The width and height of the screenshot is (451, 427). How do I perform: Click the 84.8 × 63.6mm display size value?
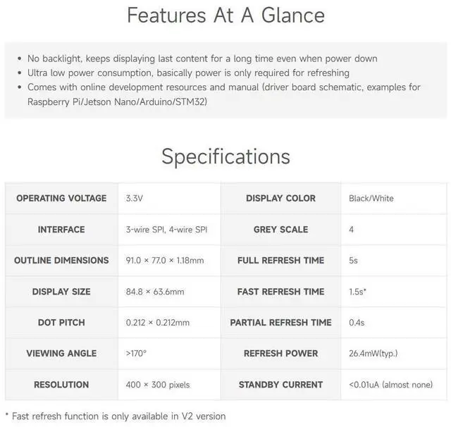(155, 292)
